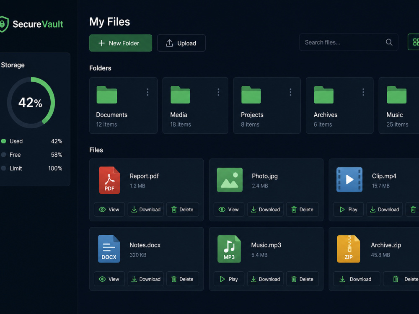Select the Report.pdf file name
Image resolution: width=419 pixels, height=314 pixels.
click(x=144, y=176)
